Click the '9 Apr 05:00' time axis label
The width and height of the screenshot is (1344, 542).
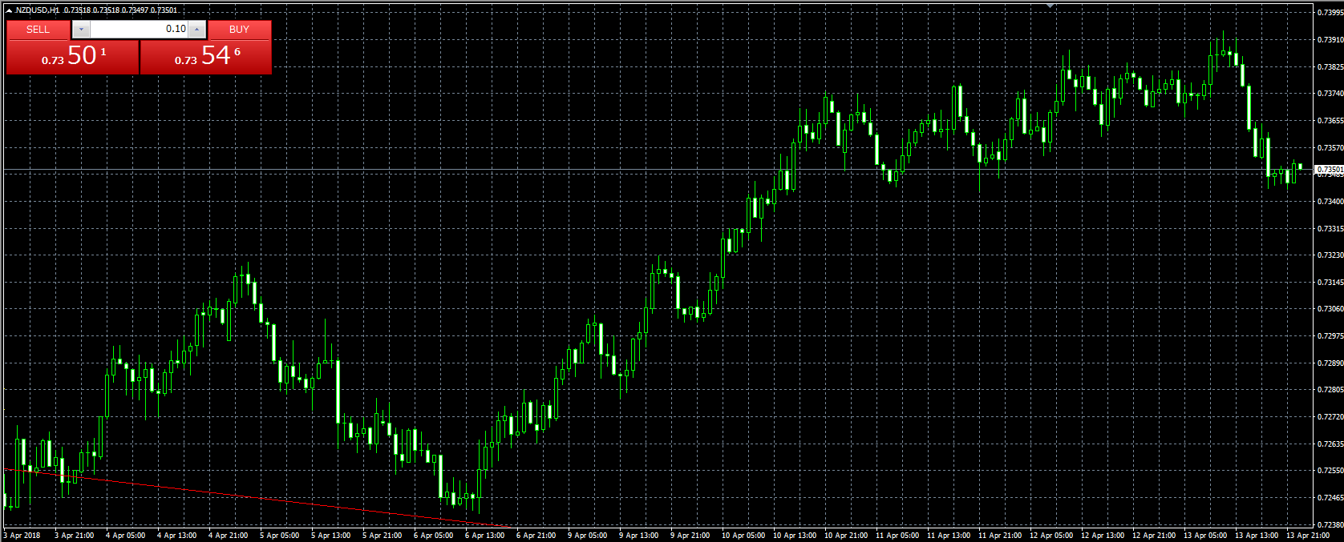[588, 536]
